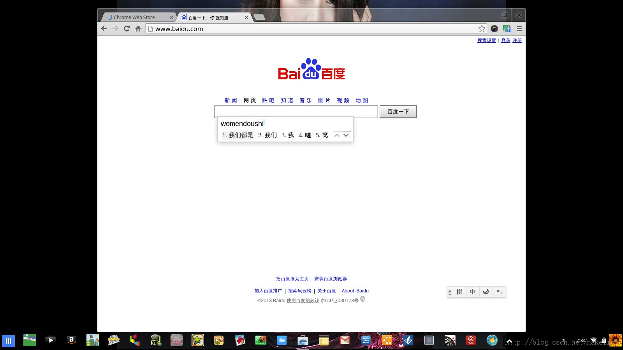Launch the Mario-style platformer game icon
Screen dimensions: 623x350
93,340
